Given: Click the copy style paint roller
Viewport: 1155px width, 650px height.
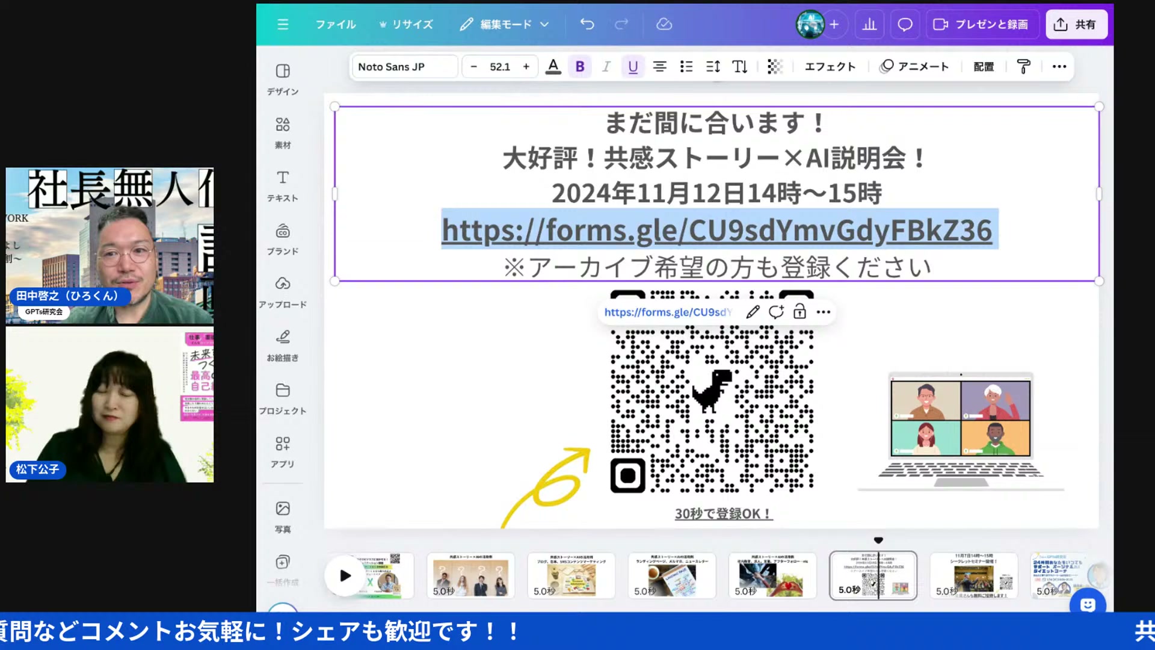Looking at the screenshot, I should (x=1023, y=67).
